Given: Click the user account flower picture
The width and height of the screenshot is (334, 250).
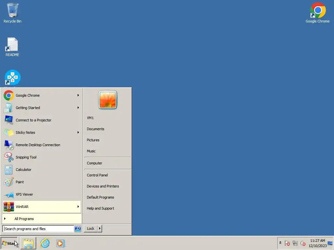Looking at the screenshot, I should [x=108, y=100].
